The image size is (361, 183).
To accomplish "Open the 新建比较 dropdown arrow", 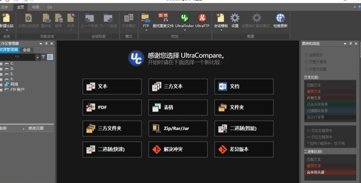I will pos(7,30).
